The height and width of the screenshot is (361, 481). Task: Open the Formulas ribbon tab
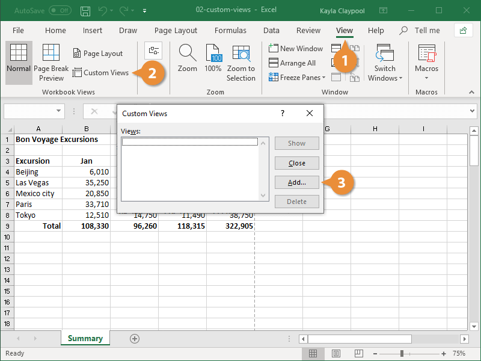230,31
